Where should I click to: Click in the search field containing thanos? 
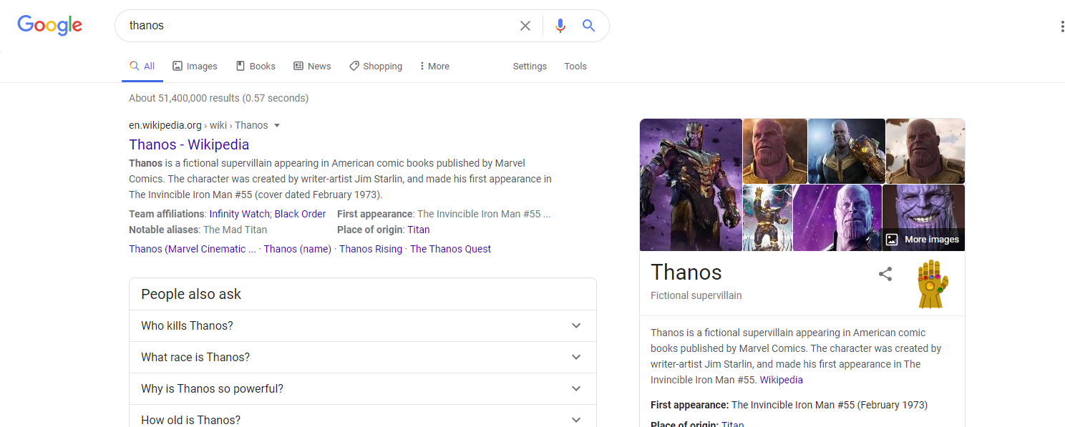pyautogui.click(x=318, y=26)
